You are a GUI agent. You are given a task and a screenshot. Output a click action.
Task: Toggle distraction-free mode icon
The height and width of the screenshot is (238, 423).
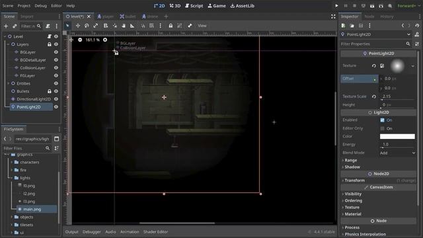click(333, 17)
